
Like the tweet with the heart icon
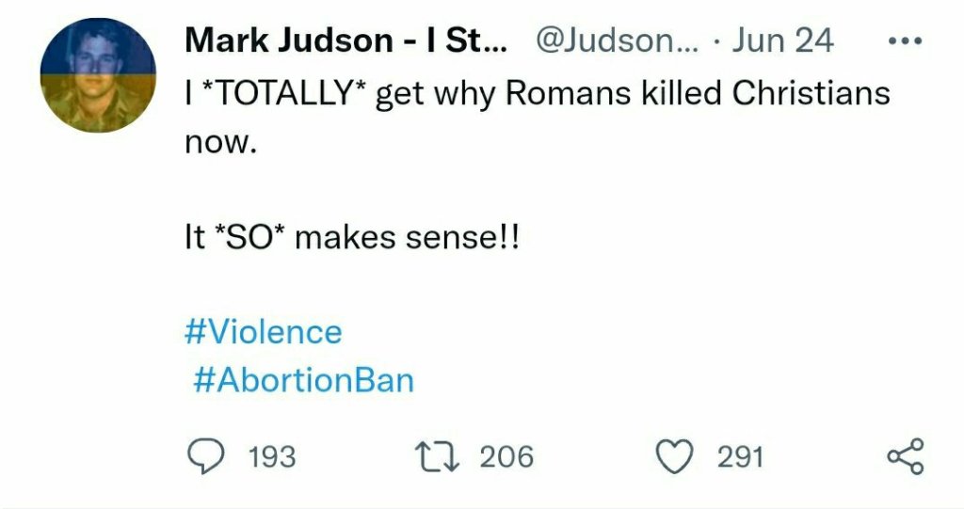[x=673, y=457]
